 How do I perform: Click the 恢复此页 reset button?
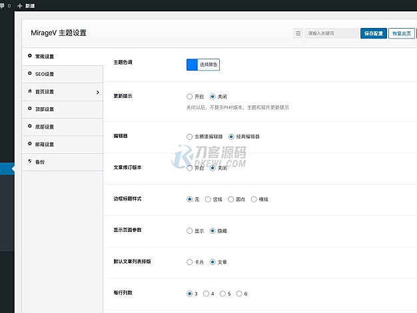[x=402, y=33]
